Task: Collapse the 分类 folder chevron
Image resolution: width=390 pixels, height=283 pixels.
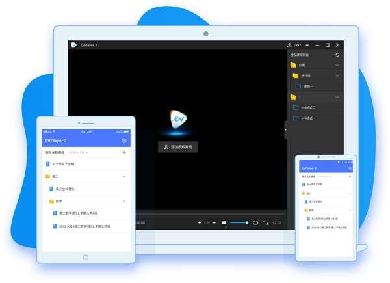Action: click(x=337, y=65)
